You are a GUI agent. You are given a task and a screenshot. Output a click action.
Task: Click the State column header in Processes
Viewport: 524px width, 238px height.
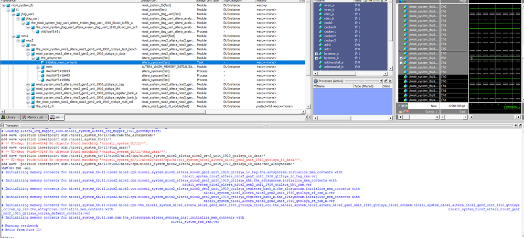click(386, 86)
